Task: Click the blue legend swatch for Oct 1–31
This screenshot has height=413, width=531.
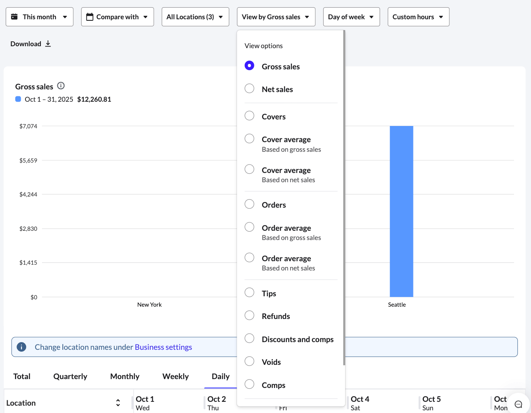Action: [x=18, y=99]
